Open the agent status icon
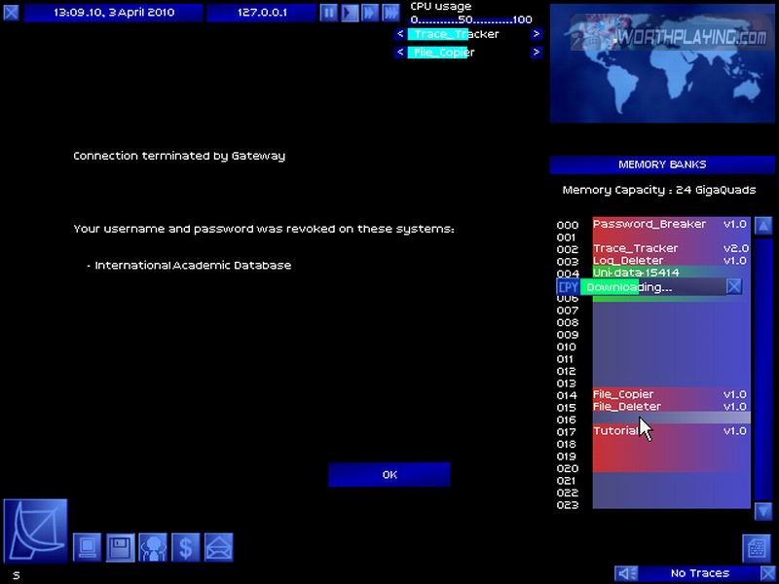The width and height of the screenshot is (779, 584). 153,547
